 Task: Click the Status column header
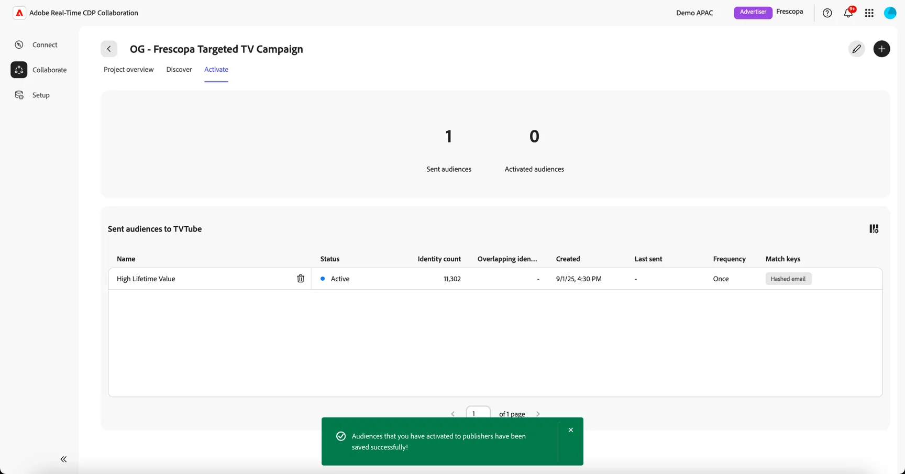tap(330, 259)
